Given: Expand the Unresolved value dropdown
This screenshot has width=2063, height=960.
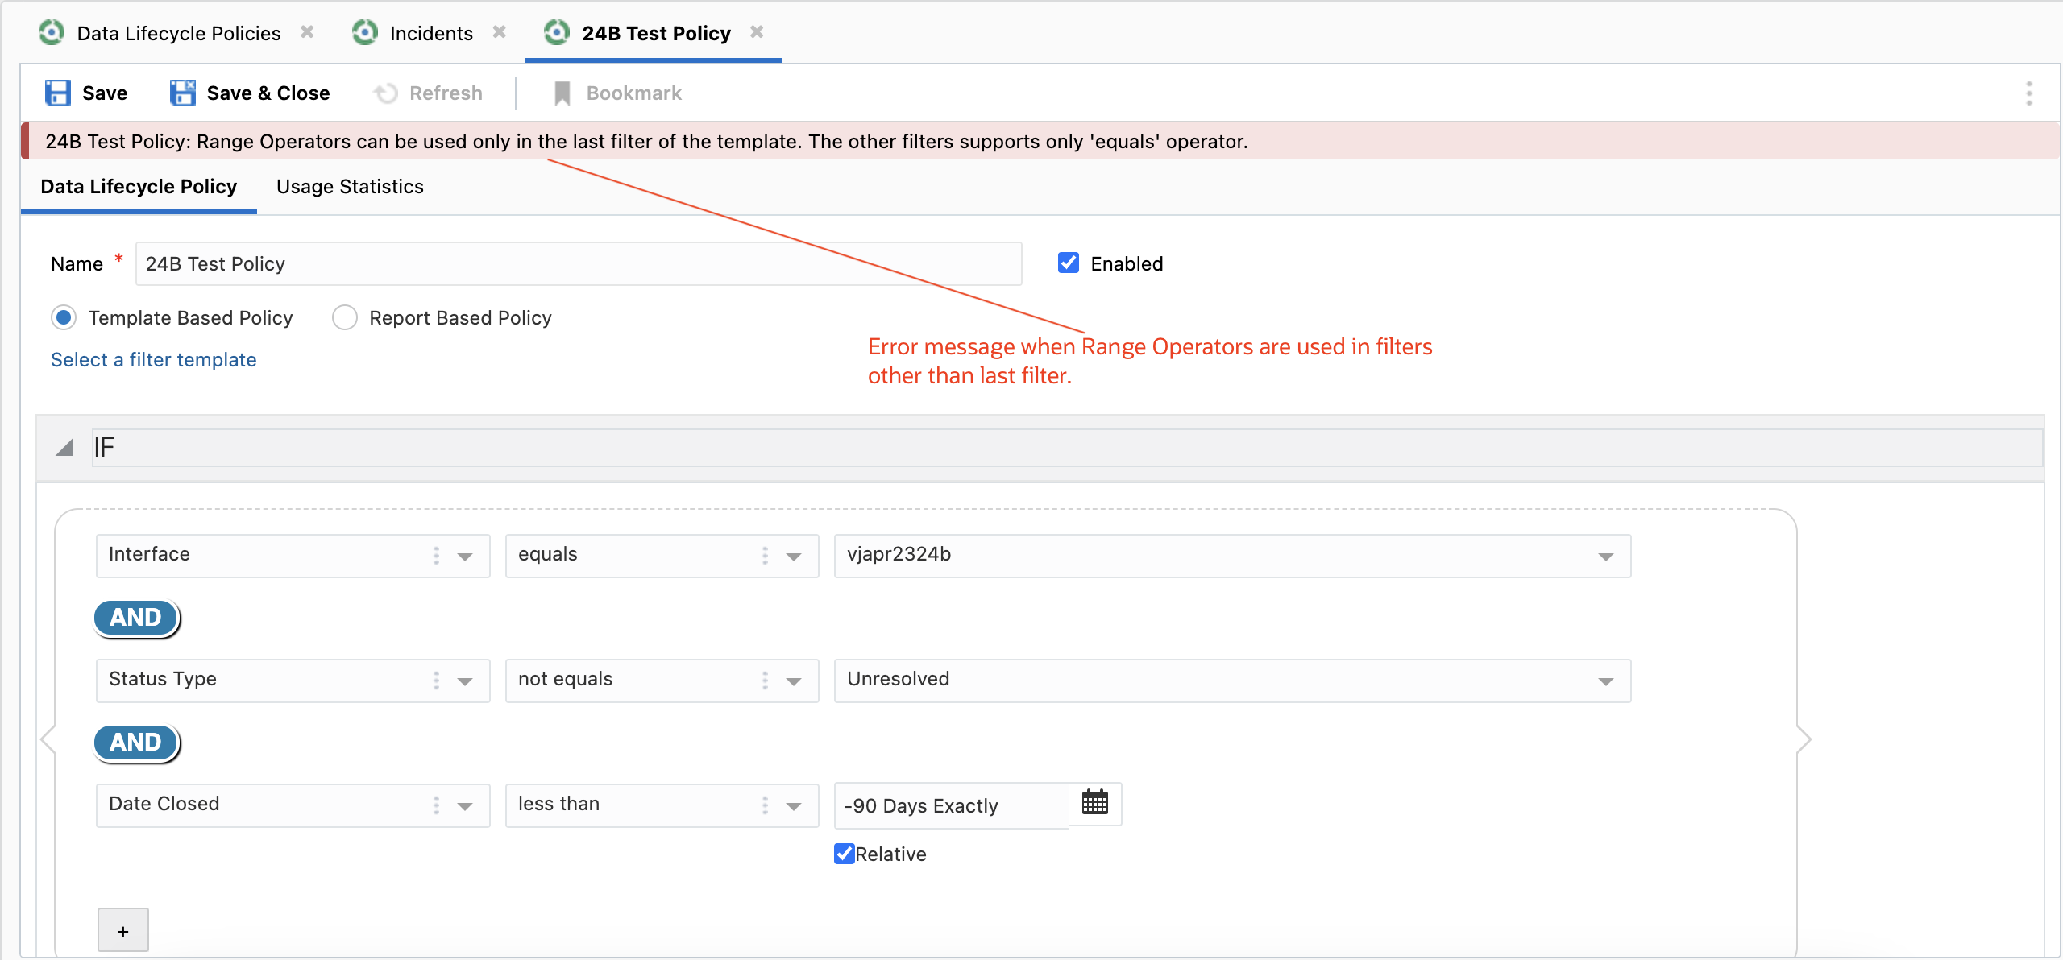Looking at the screenshot, I should tap(1605, 681).
